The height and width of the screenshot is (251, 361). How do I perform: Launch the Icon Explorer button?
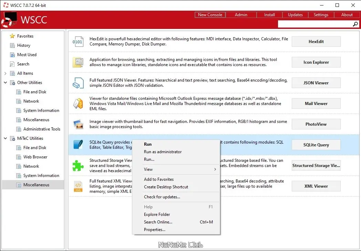[x=316, y=62]
